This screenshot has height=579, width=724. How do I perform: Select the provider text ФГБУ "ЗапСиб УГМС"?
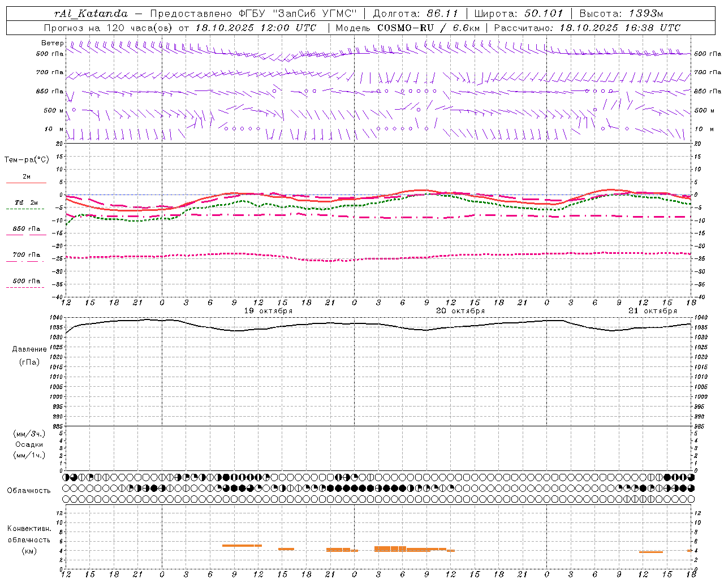[x=298, y=13]
